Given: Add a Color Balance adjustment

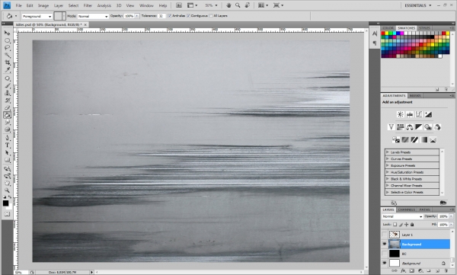Looking at the screenshot, I should pyautogui.click(x=410, y=127).
